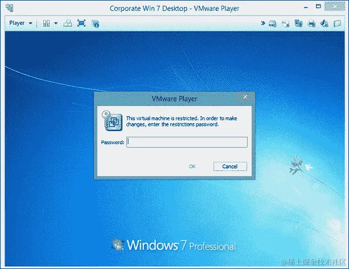Expand the hidden devices chevron
349x269 pixels.
coord(263,23)
